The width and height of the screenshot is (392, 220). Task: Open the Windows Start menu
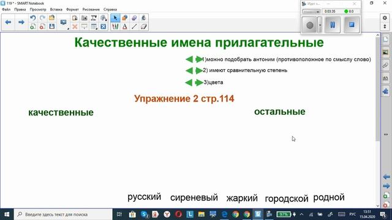(x=7, y=215)
